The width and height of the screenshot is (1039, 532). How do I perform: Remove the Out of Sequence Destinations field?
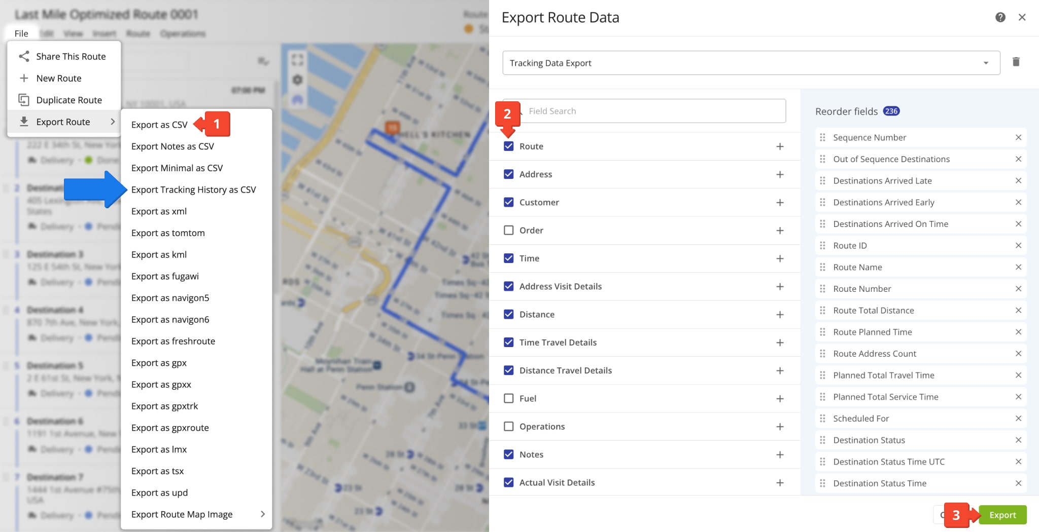pos(1018,159)
